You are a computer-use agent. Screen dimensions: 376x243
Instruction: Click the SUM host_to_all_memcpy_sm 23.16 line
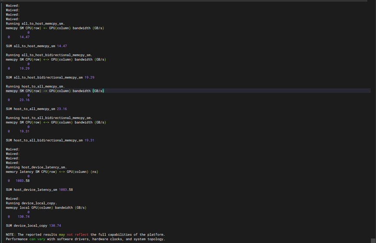point(36,109)
